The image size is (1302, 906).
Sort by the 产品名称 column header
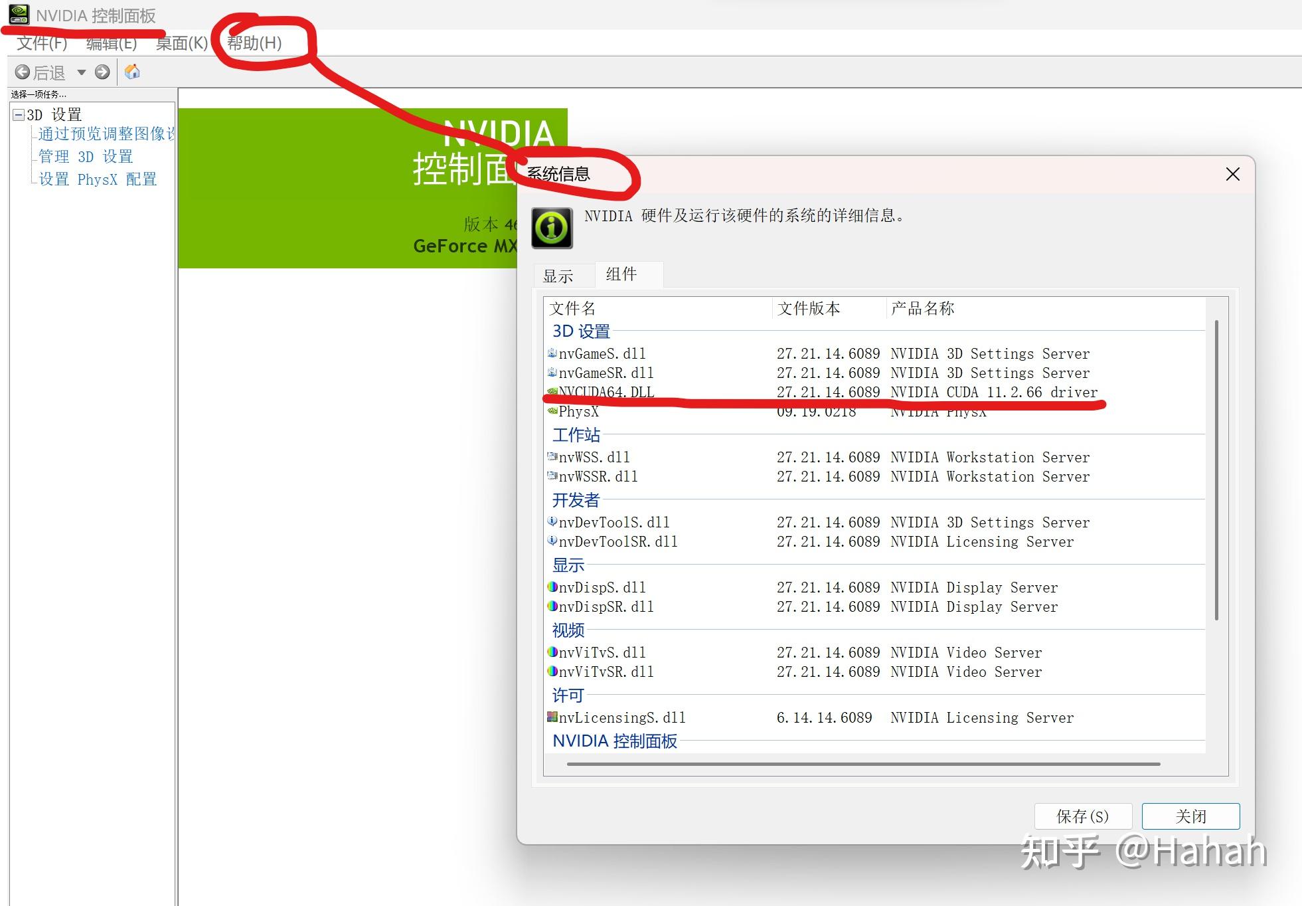coord(1046,308)
